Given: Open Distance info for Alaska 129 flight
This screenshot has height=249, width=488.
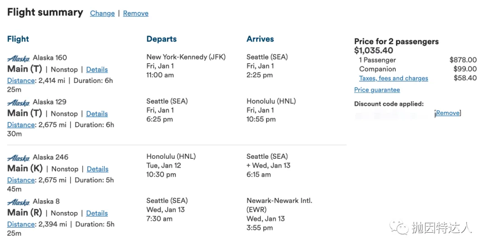Looking at the screenshot, I should [x=21, y=125].
